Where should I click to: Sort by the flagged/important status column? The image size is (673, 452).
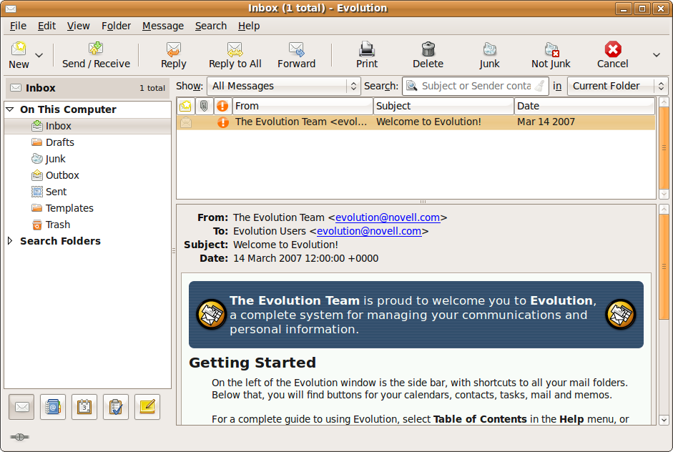click(x=222, y=106)
